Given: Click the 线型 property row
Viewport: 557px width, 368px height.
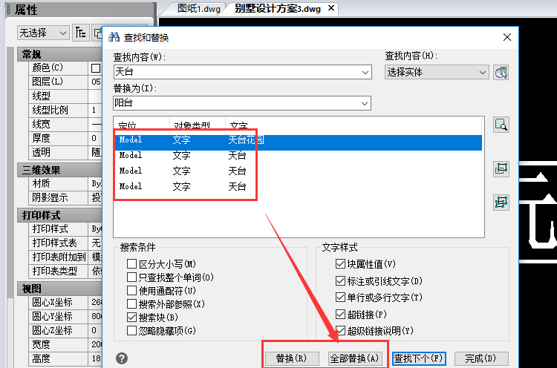Looking at the screenshot, I should 65,96.
